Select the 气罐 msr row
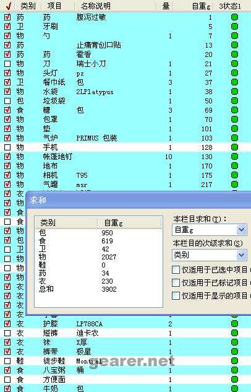Image resolution: width=251 pixels, height=392 pixels. click(x=125, y=185)
